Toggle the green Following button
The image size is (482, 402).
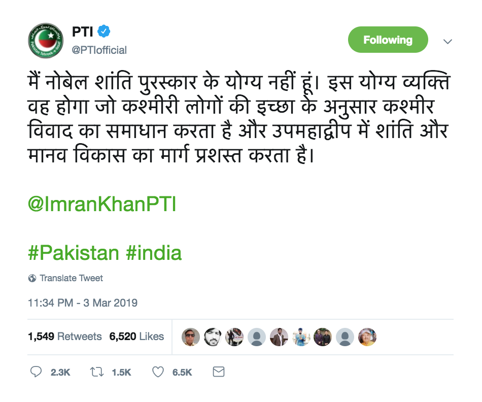pos(388,40)
